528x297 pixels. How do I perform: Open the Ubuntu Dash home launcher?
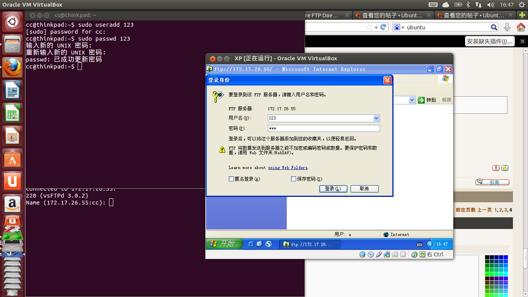(12, 22)
